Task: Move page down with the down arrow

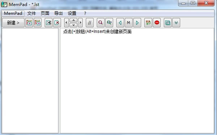Action: click(x=73, y=25)
